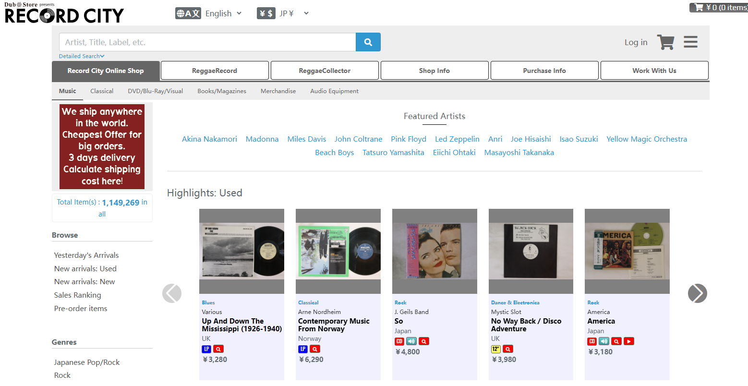Play audio sample for J. Geils Band So
Image resolution: width=748 pixels, height=386 pixels.
tap(411, 341)
